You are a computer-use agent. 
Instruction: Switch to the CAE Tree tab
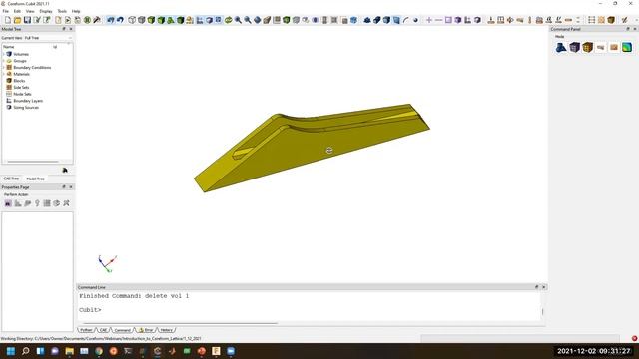(x=11, y=179)
